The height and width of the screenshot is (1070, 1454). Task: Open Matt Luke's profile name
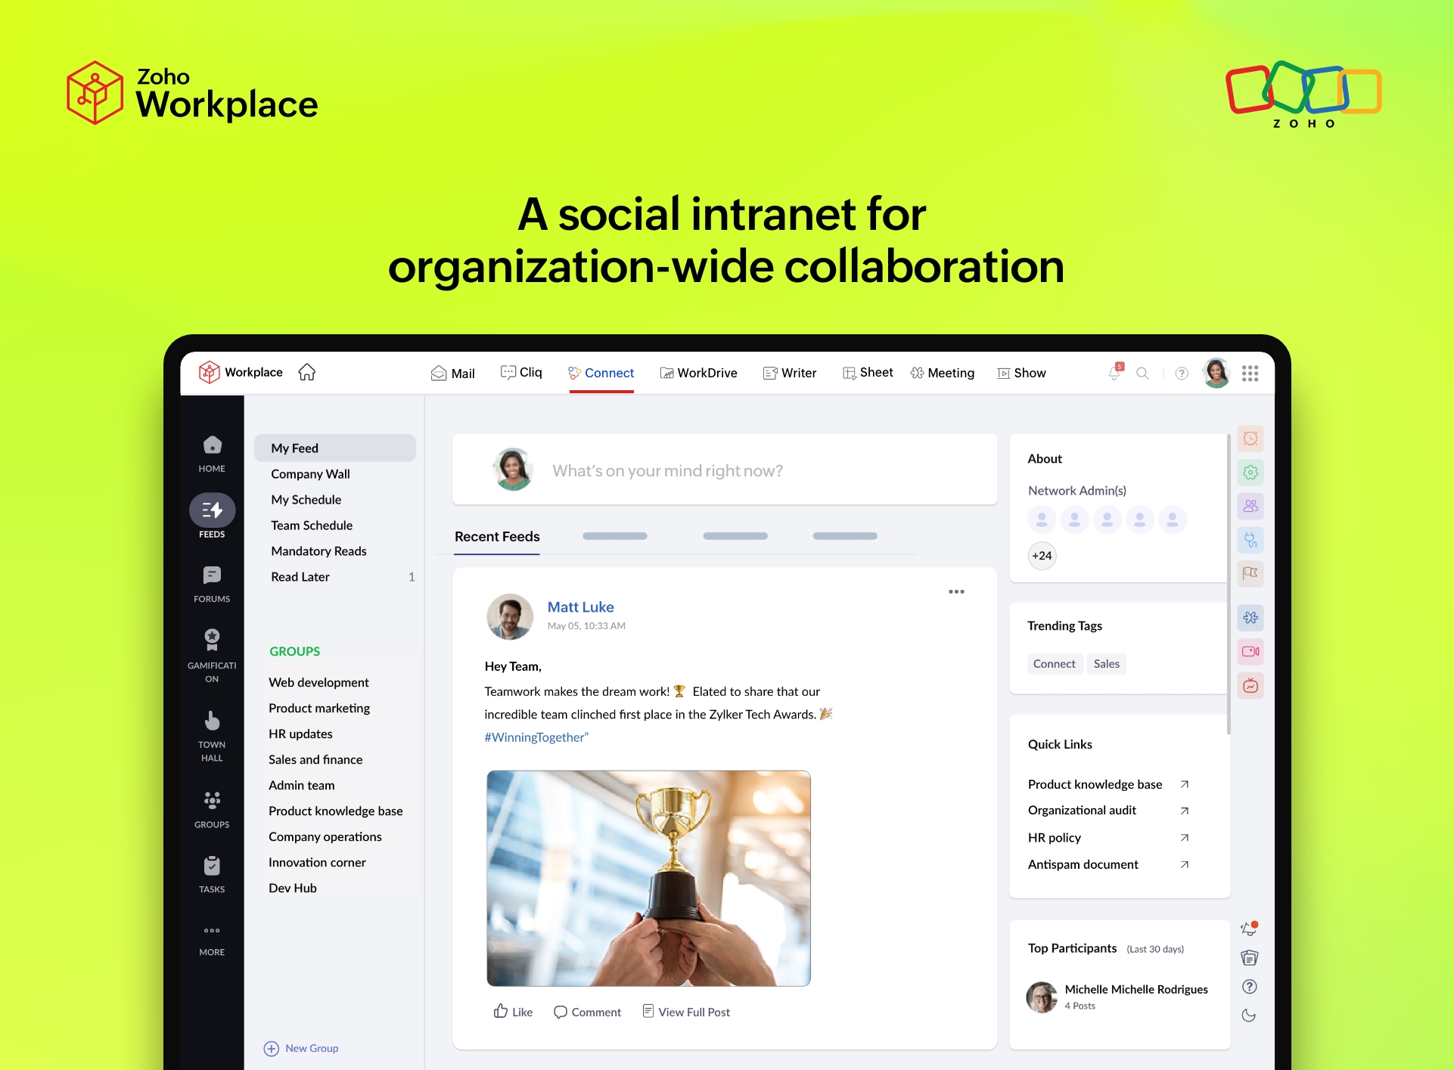click(x=580, y=606)
